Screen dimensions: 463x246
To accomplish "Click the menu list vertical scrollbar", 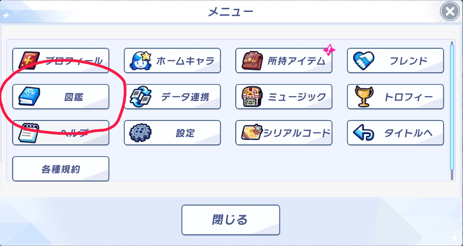I will tap(452, 111).
